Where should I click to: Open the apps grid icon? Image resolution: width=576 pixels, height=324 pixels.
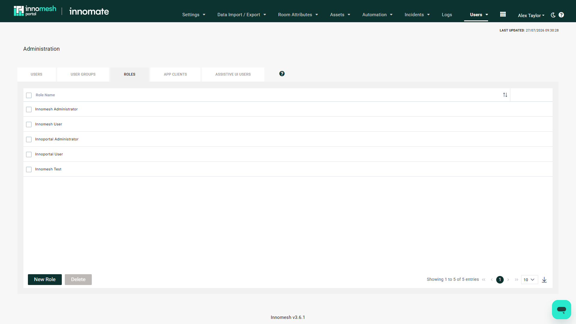(x=503, y=14)
